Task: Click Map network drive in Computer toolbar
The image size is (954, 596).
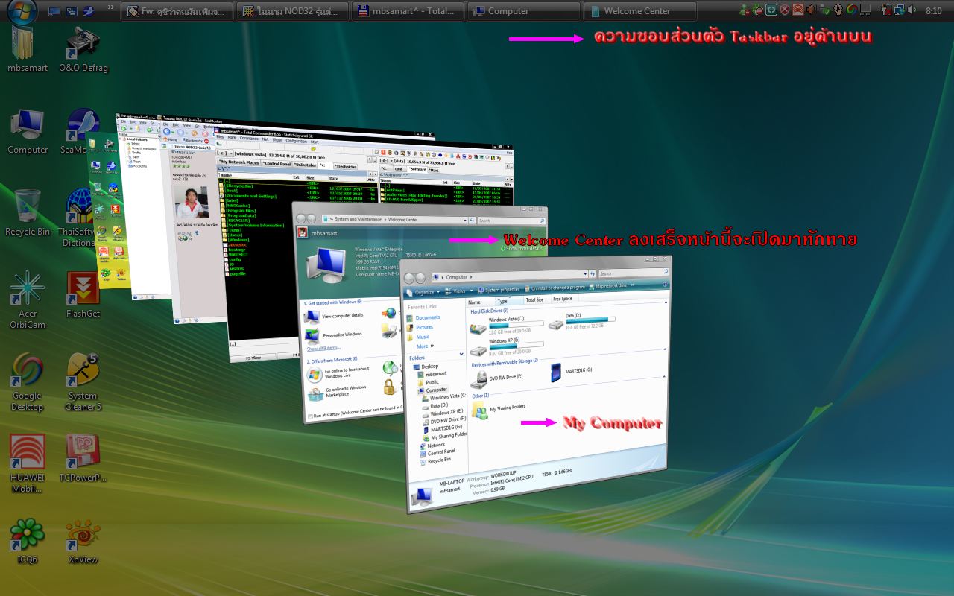Action: (611, 285)
